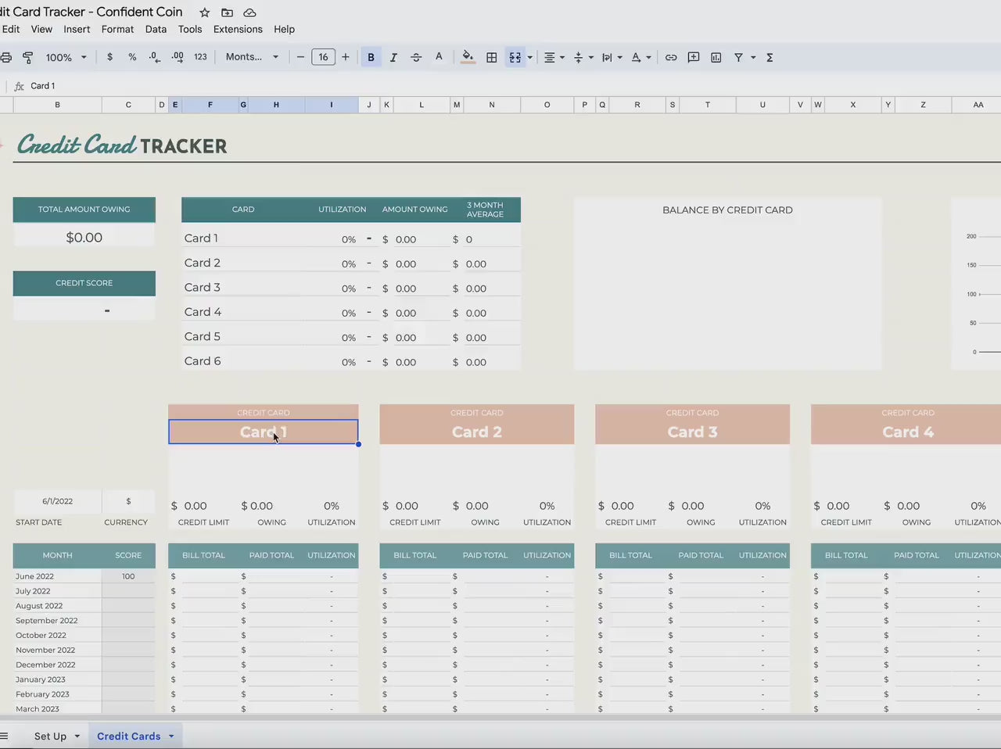Viewport: 1001px width, 749px height.
Task: Click the decrease font size minus button
Action: click(x=300, y=57)
